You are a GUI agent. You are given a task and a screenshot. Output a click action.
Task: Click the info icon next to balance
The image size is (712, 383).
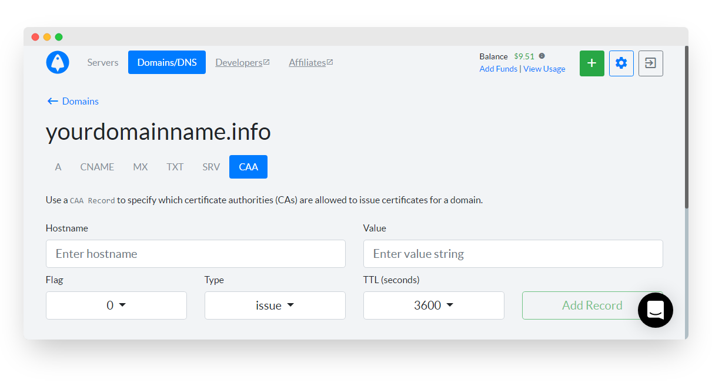[x=542, y=56]
